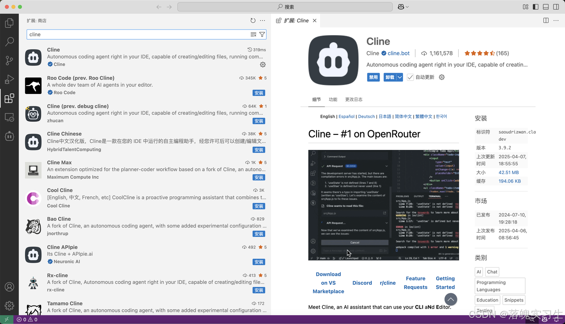
Task: Open the cline.bot publisher link
Action: [399, 53]
